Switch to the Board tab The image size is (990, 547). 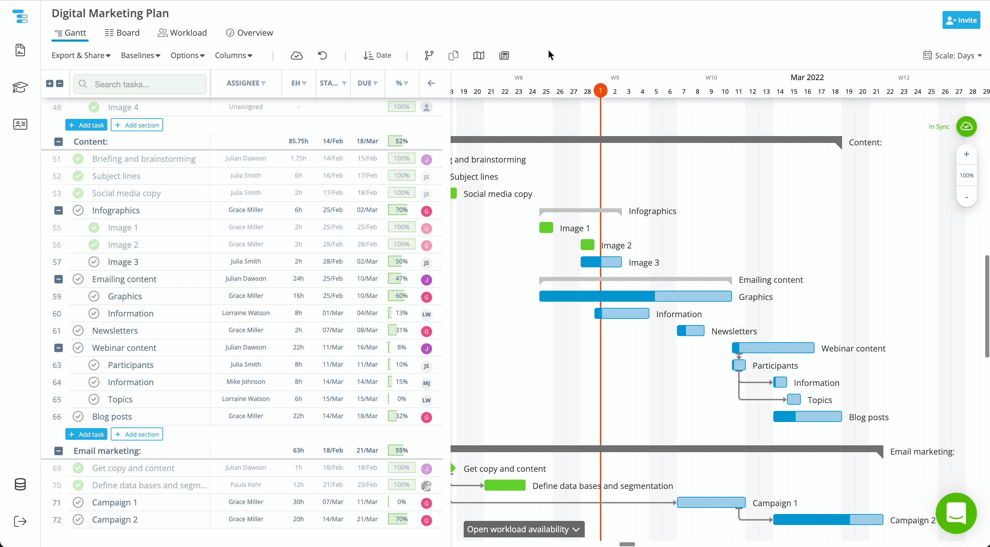coord(122,33)
